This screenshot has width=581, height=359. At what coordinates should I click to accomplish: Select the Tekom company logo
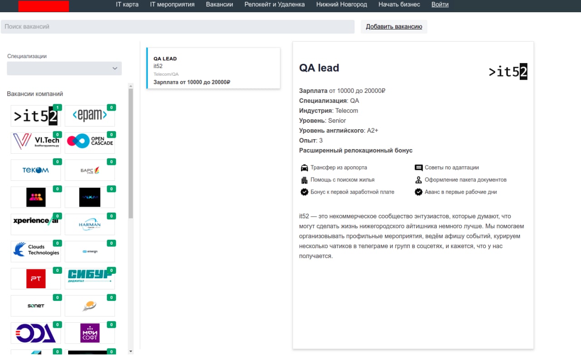(x=35, y=170)
